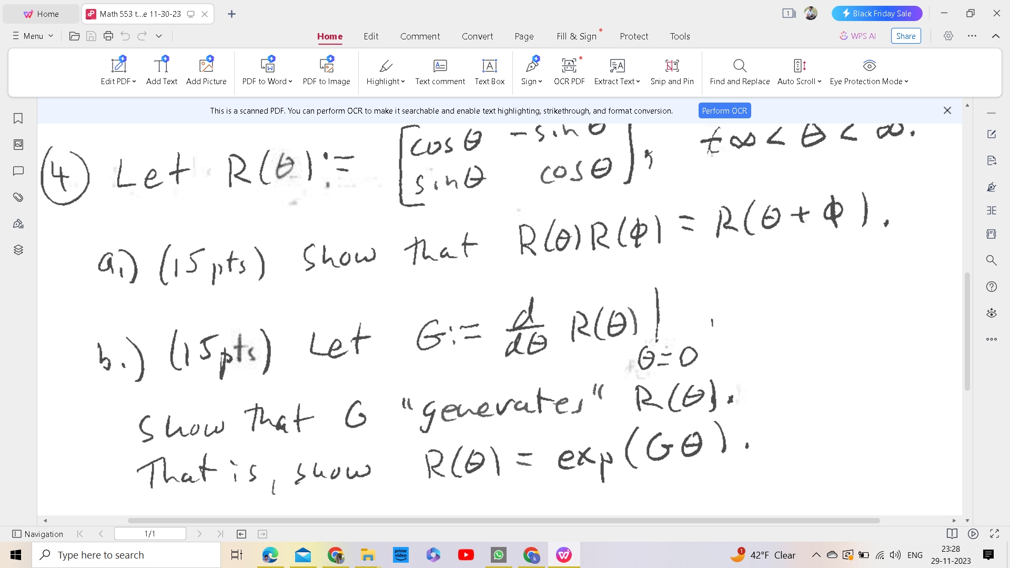Toggle two-page reading view
Screen dimensions: 1010x568
pos(952,533)
